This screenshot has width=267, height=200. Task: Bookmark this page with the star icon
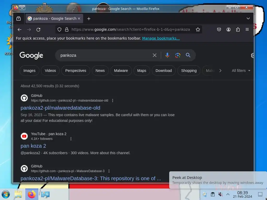pos(198,30)
